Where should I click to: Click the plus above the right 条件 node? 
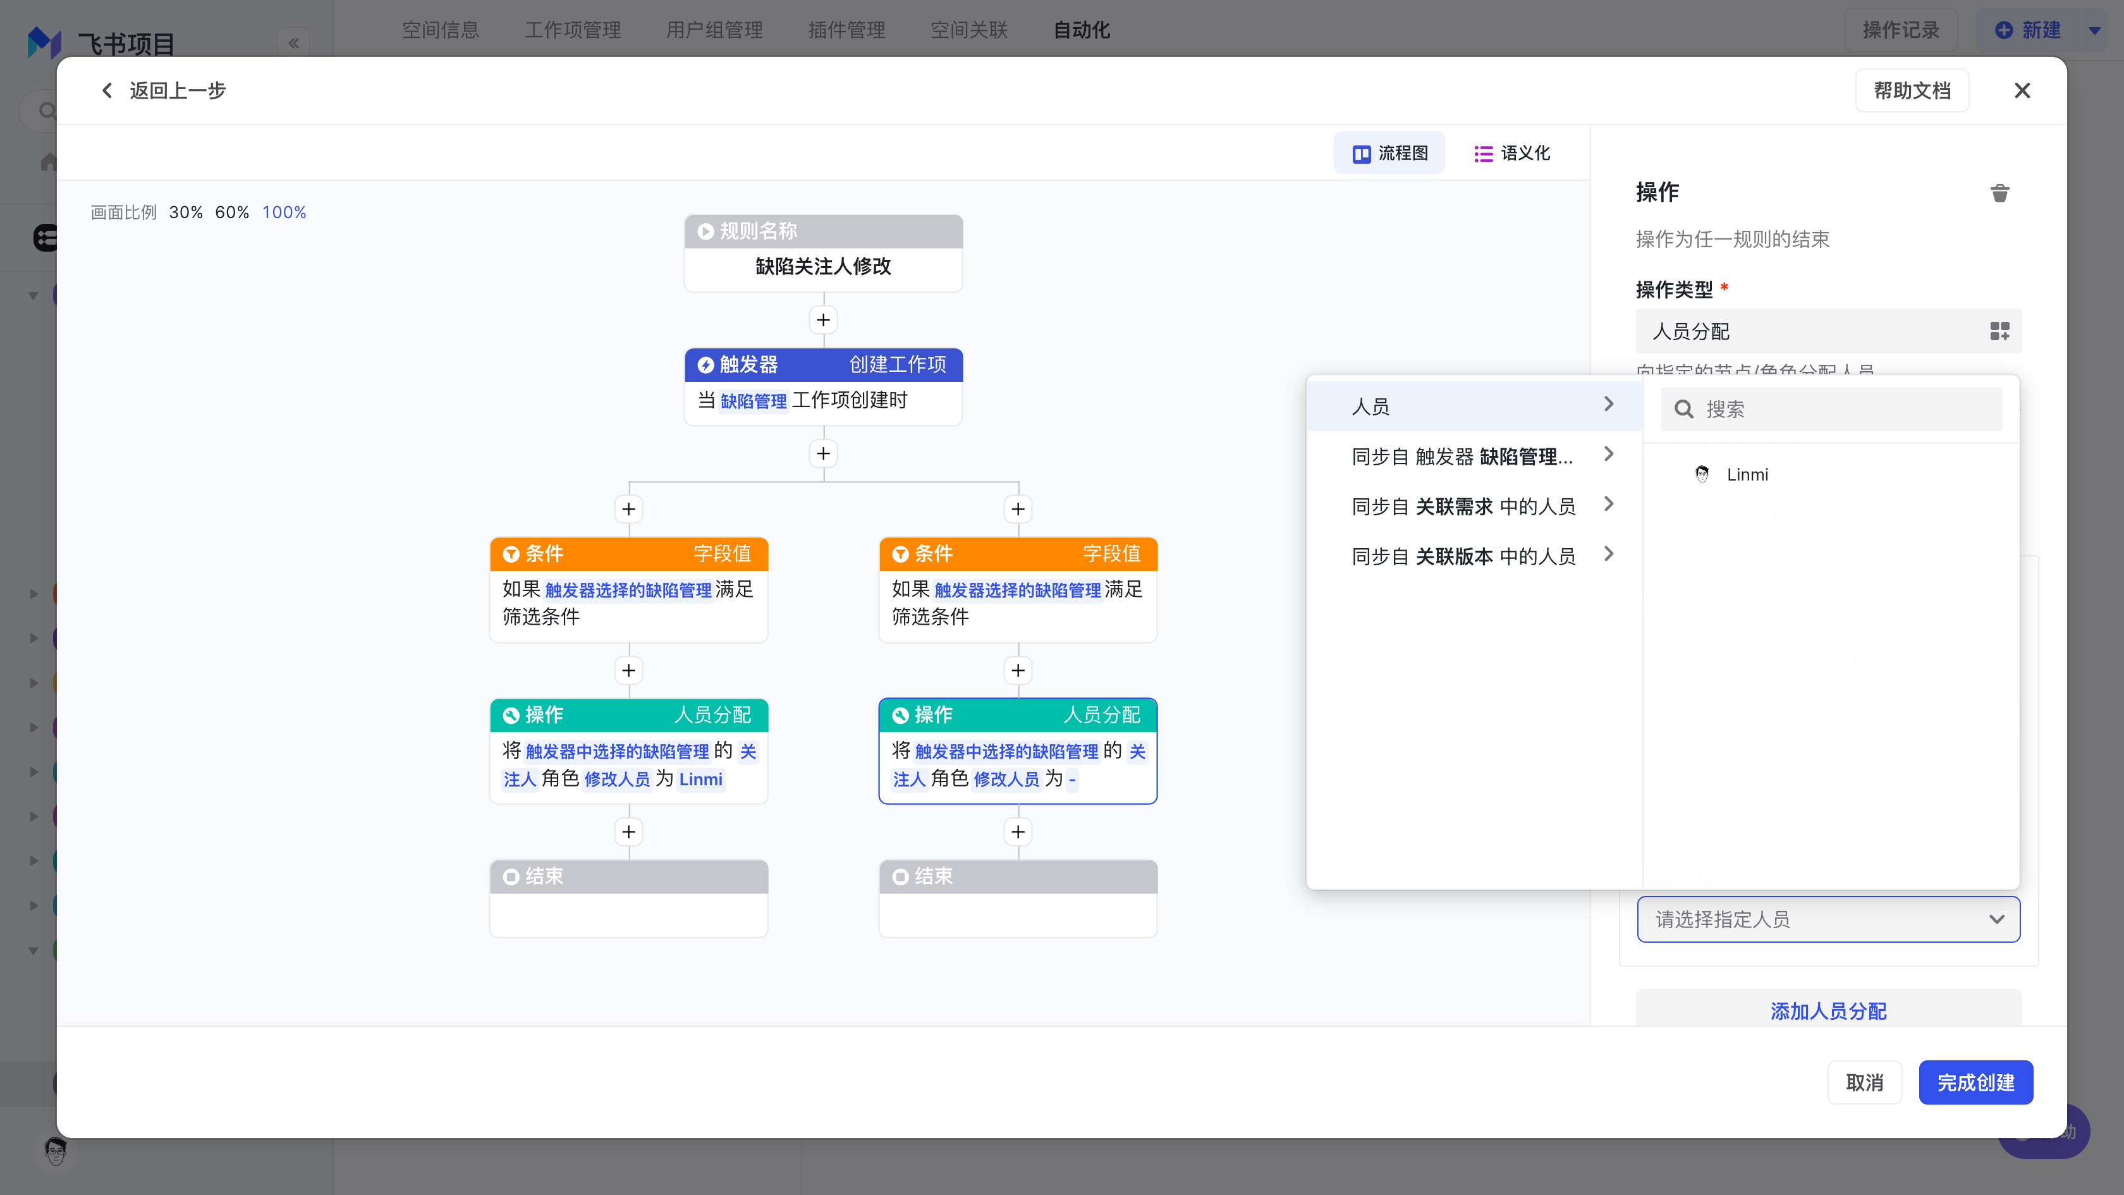tap(1018, 509)
